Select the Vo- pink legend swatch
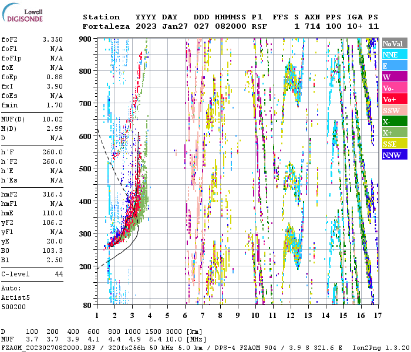411x352 pixels. pos(395,88)
